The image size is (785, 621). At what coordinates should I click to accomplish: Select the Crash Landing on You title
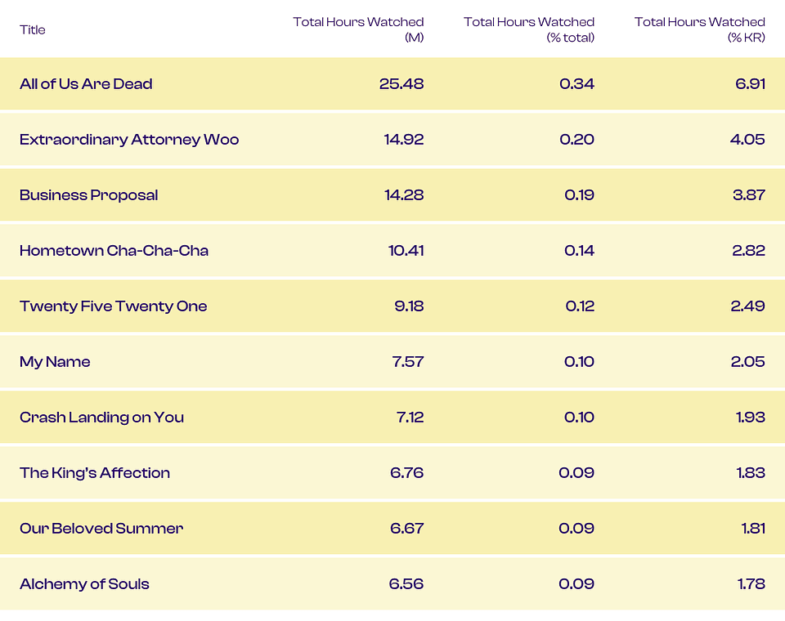(x=102, y=417)
